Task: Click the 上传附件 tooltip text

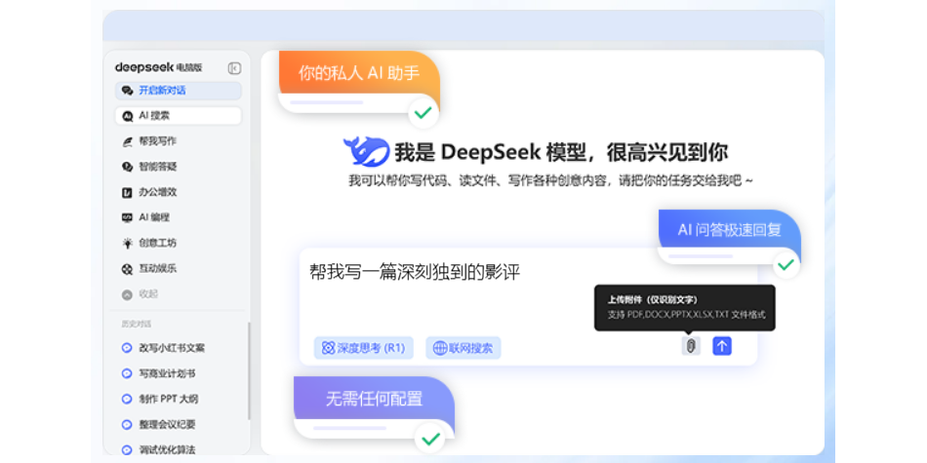Action: (x=652, y=300)
